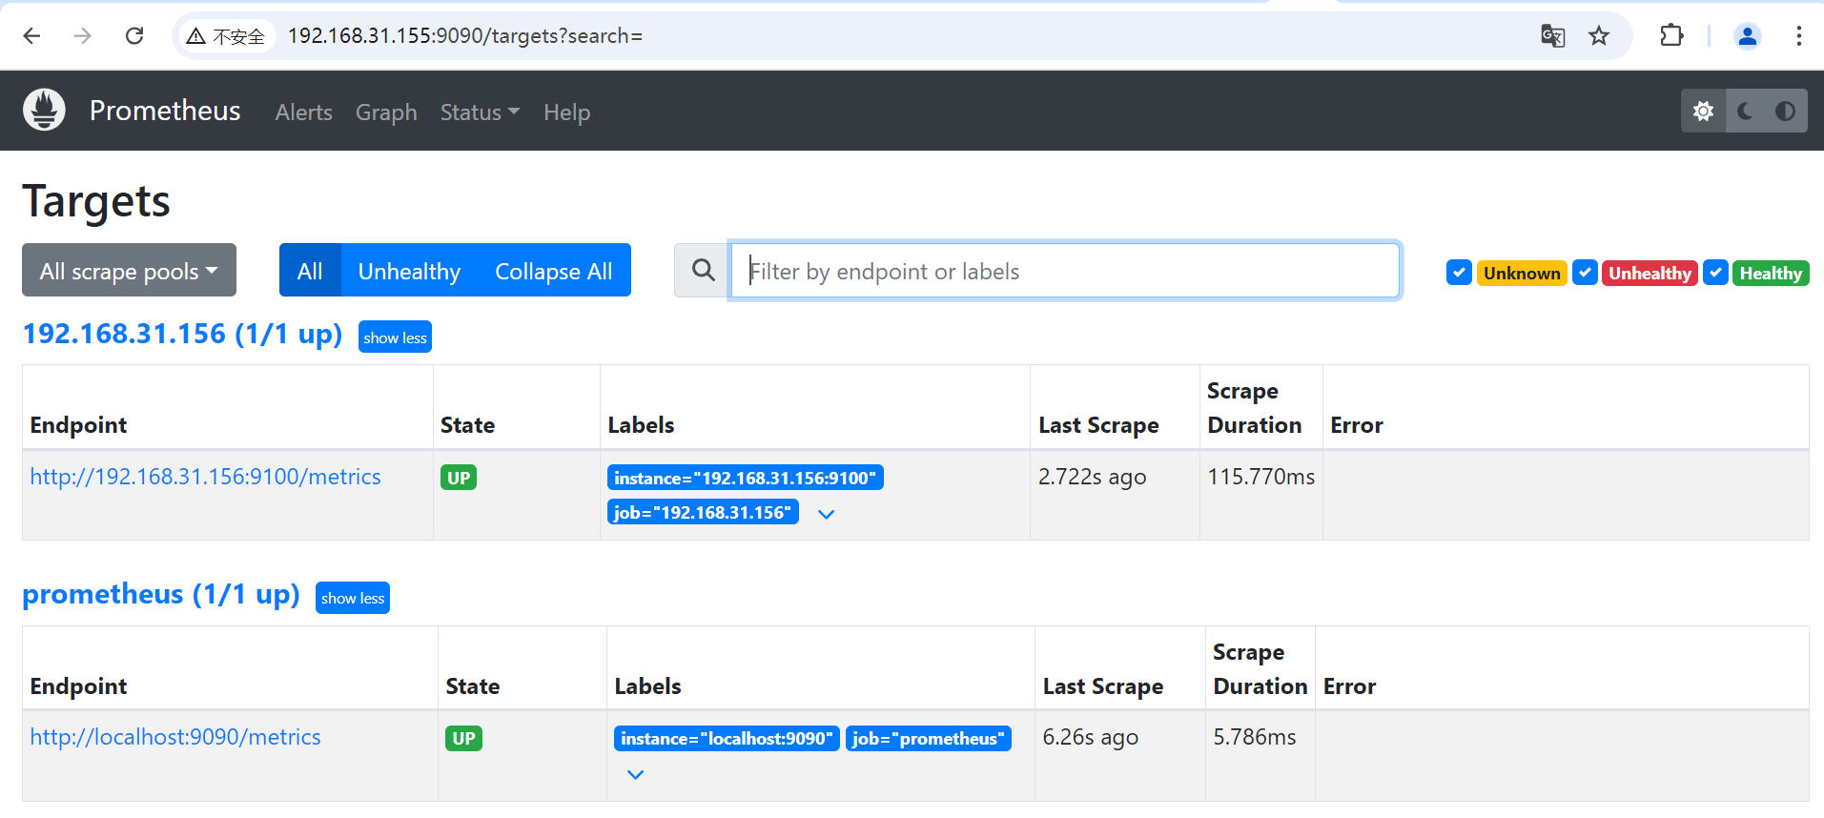Viewport: 1824px width, 818px height.
Task: Select the auto contrast theme icon
Action: [1785, 112]
